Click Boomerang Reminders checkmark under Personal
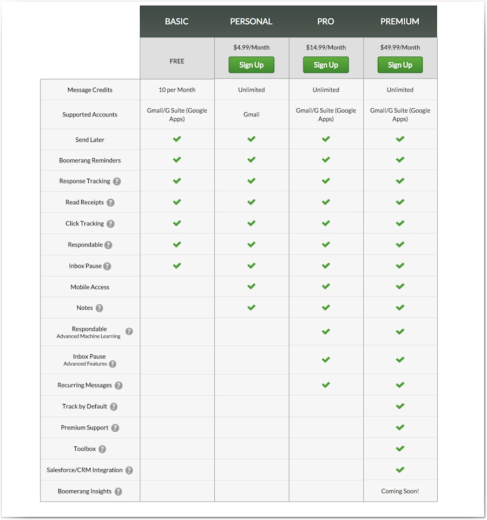The width and height of the screenshot is (487, 520). [x=251, y=160]
